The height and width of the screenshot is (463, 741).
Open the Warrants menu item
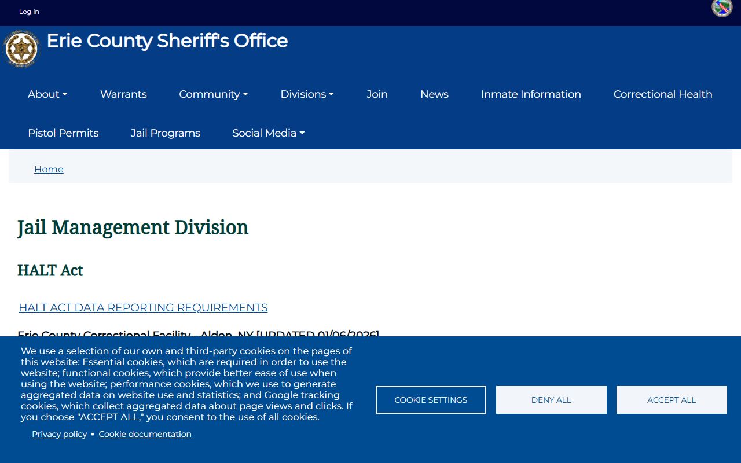123,94
